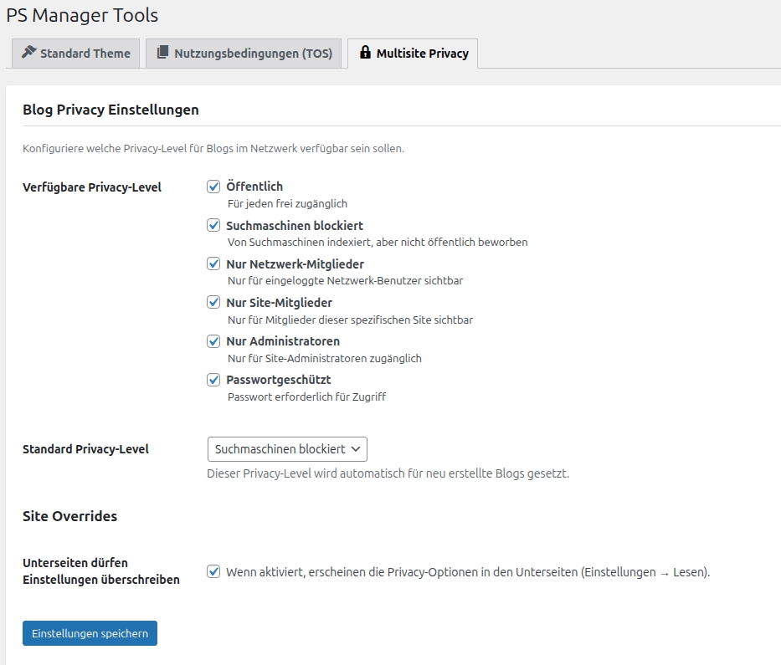Uncheck the Öffentlich privacy level checkbox
The width and height of the screenshot is (781, 665).
(213, 187)
